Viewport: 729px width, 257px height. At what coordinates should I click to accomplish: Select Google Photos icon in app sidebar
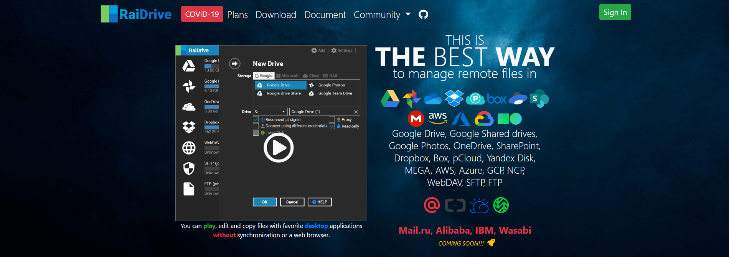point(189,86)
